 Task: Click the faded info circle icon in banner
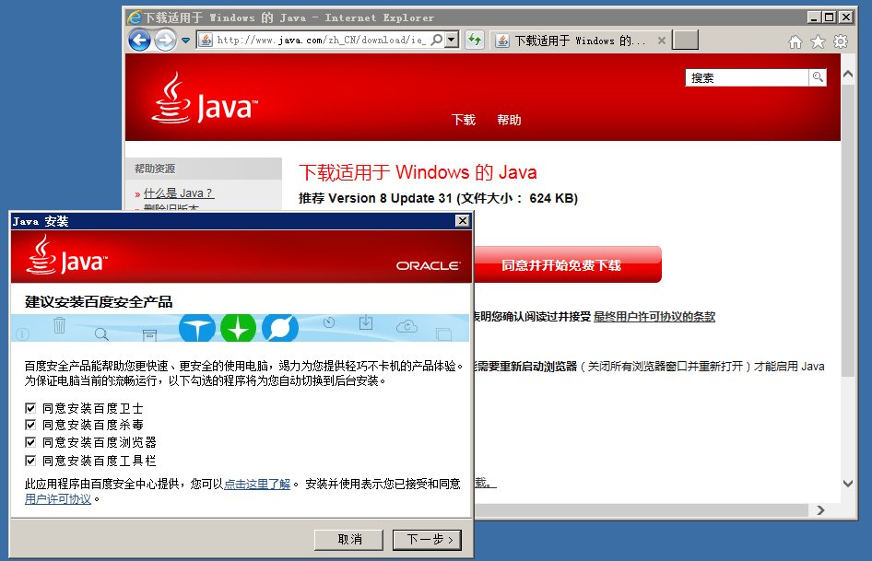[22, 334]
